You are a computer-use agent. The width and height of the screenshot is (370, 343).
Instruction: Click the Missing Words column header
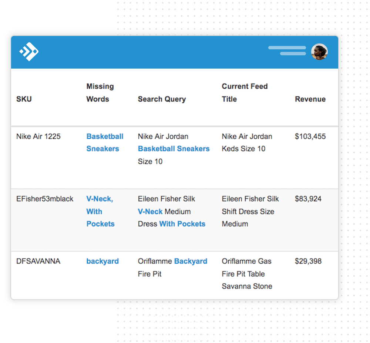point(100,93)
